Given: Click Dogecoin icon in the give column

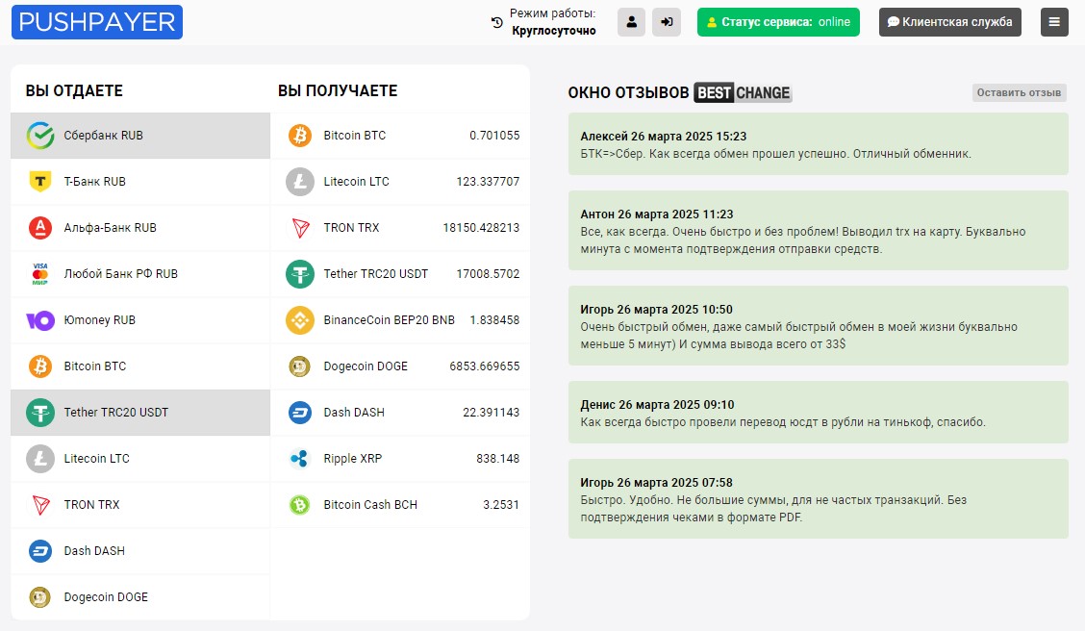Looking at the screenshot, I should tap(40, 597).
